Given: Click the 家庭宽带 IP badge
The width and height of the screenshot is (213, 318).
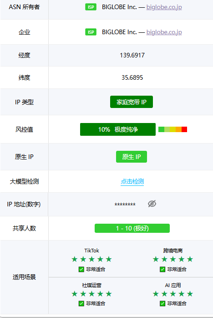Looking at the screenshot, I should point(132,102).
